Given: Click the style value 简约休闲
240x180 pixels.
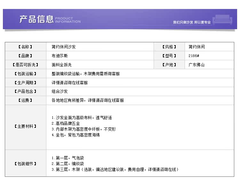Looking at the screenshot, I should coord(196,47).
